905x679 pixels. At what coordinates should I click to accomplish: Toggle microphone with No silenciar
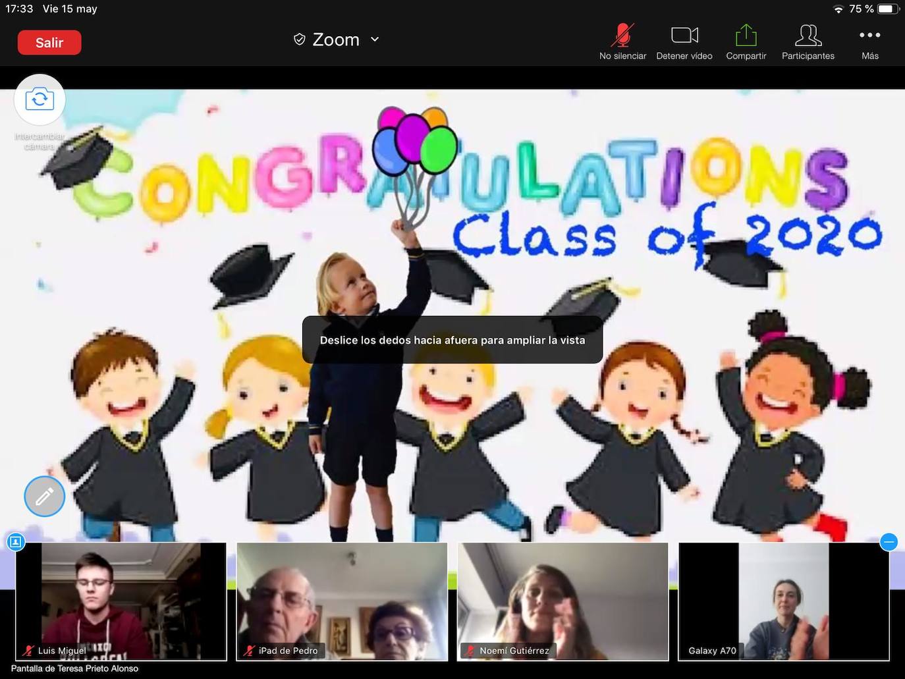click(622, 42)
